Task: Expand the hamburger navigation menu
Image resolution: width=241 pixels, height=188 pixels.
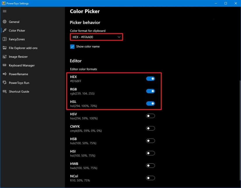Action: [x=4, y=11]
